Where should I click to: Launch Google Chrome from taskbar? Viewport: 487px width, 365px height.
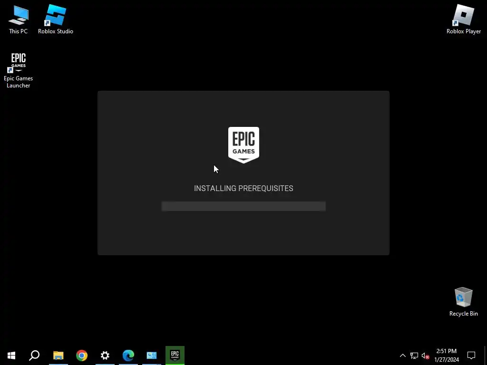[82, 355]
